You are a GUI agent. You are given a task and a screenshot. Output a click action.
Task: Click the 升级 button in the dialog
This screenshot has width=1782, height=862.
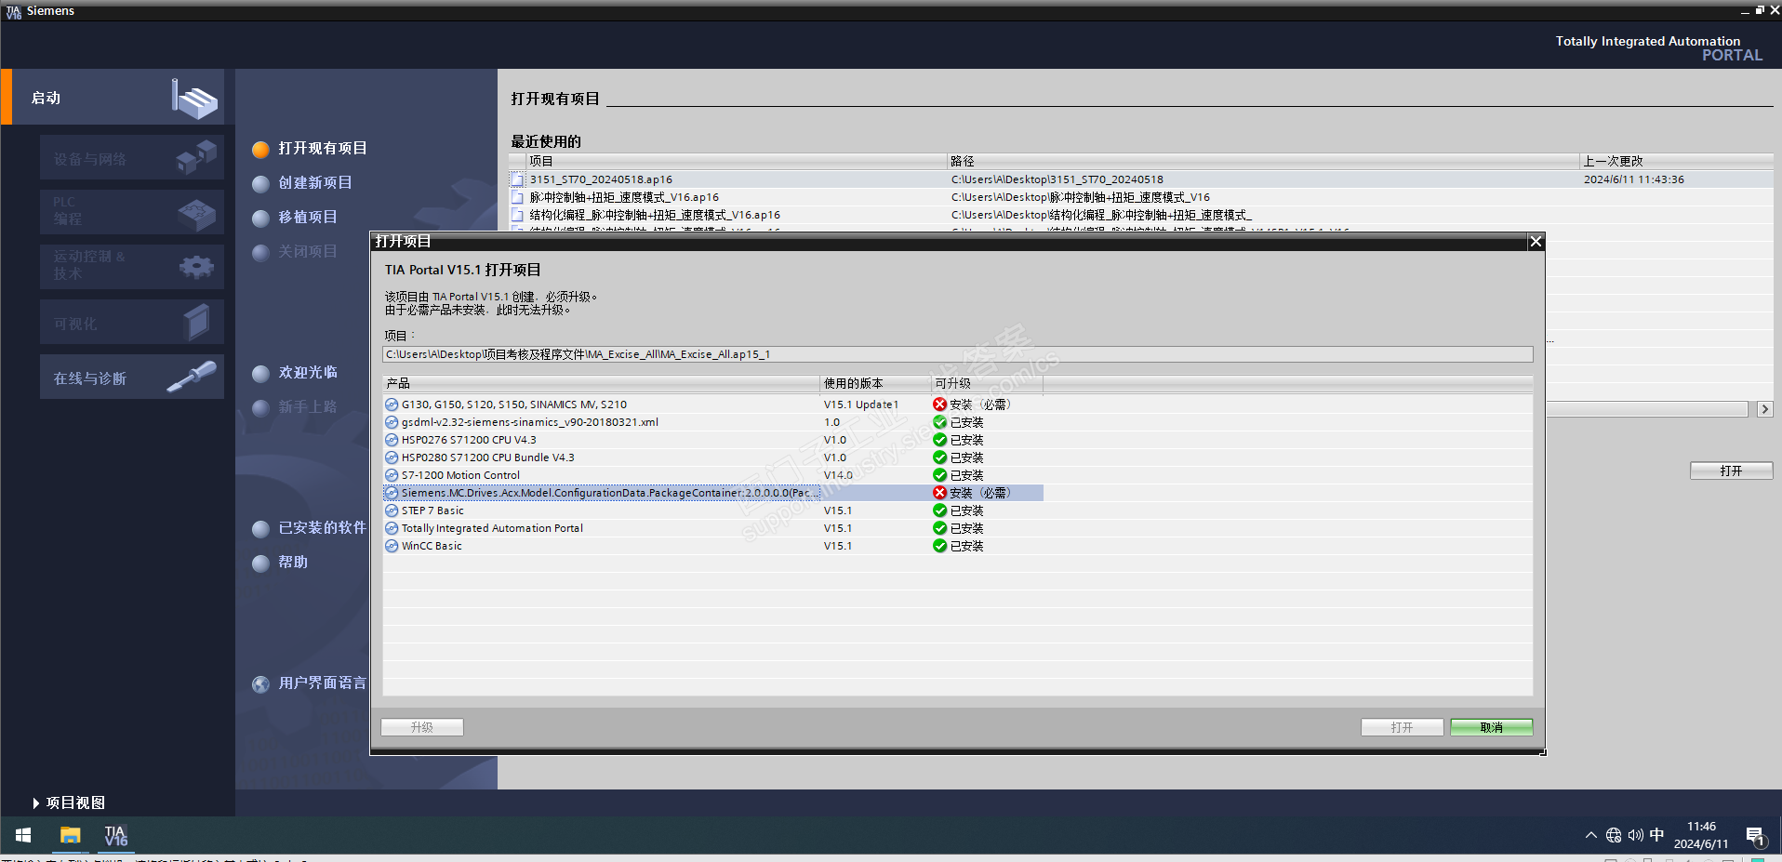422,727
